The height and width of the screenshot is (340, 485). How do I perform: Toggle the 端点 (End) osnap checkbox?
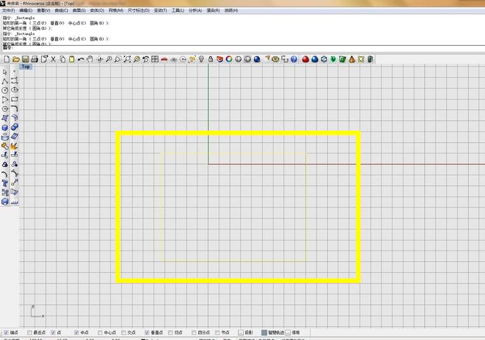coord(6,332)
